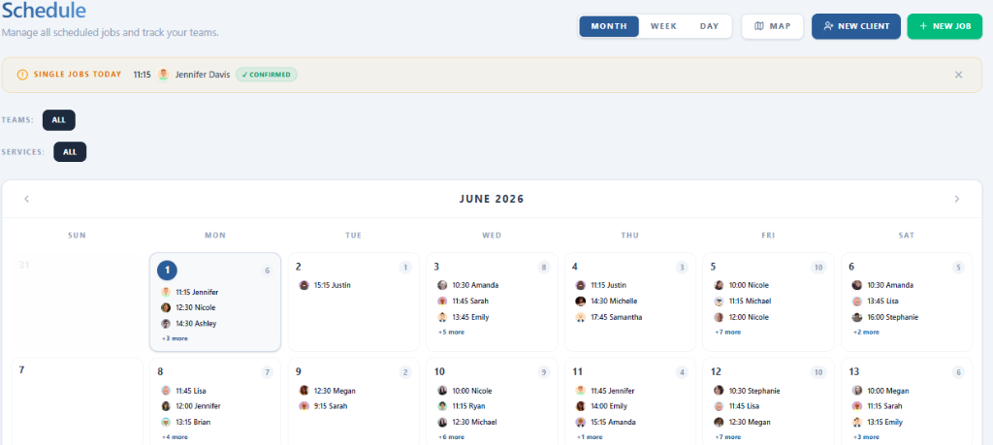Click Ryan's avatar on June 10
The width and height of the screenshot is (993, 445).
click(x=442, y=406)
